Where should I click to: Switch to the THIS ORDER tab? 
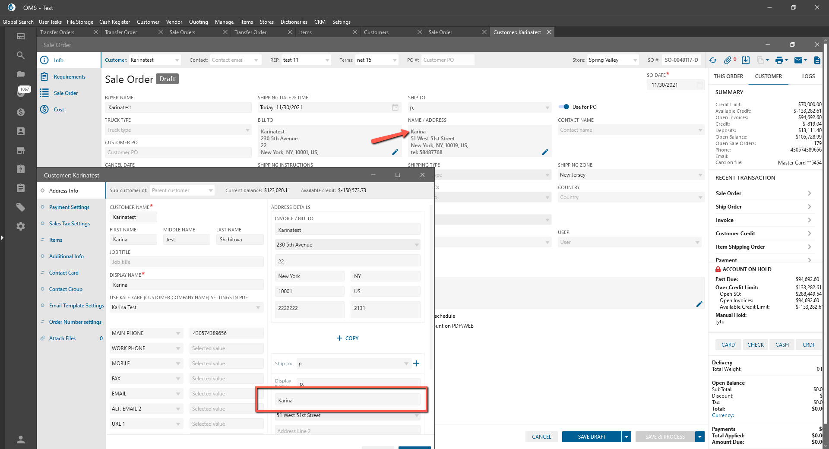[x=728, y=76]
